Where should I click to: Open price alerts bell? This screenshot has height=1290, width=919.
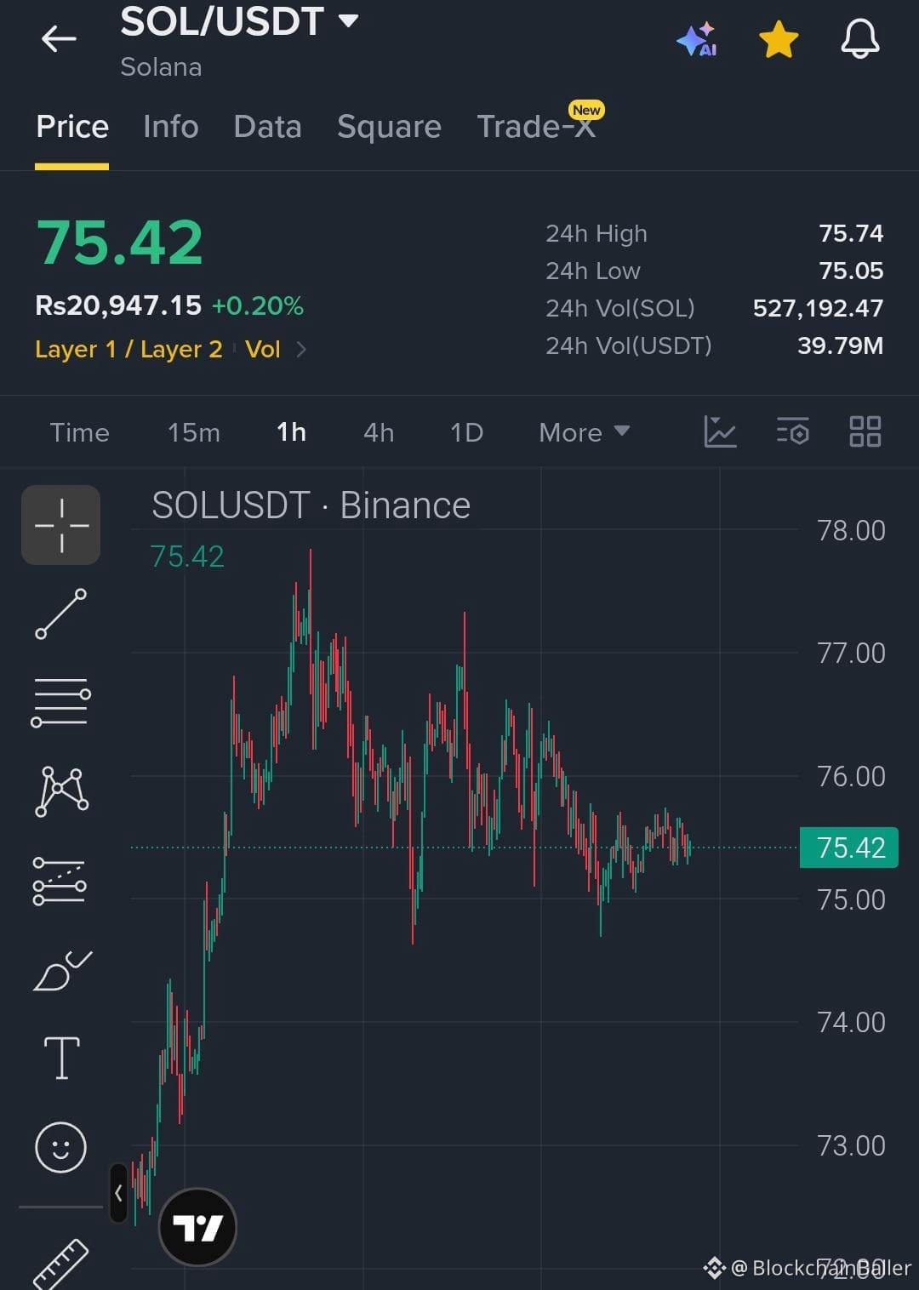tap(860, 39)
